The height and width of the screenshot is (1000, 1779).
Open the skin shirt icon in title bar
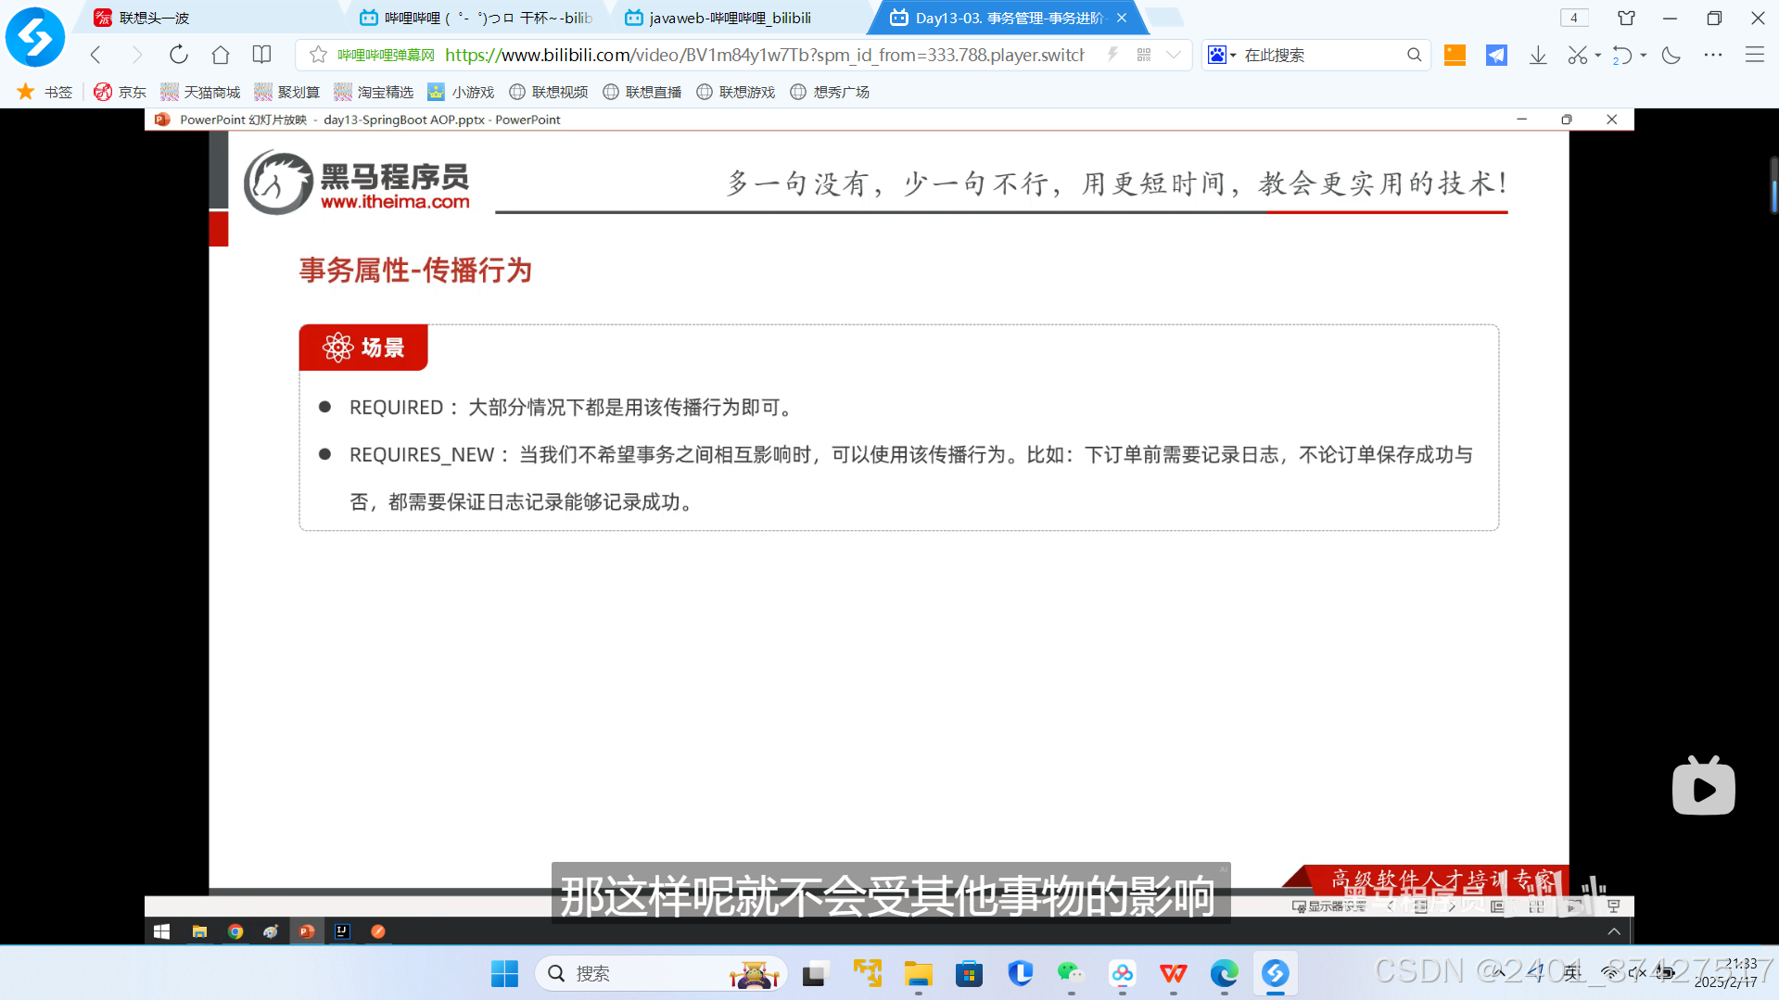coord(1626,18)
